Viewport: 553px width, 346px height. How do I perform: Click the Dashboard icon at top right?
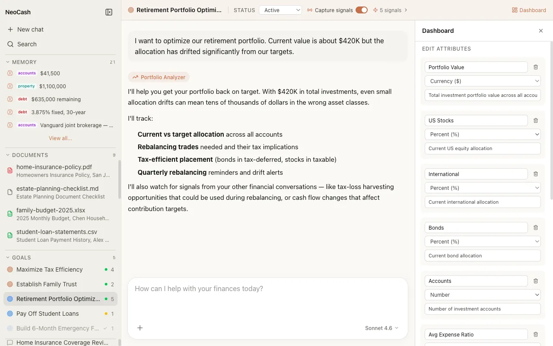513,10
